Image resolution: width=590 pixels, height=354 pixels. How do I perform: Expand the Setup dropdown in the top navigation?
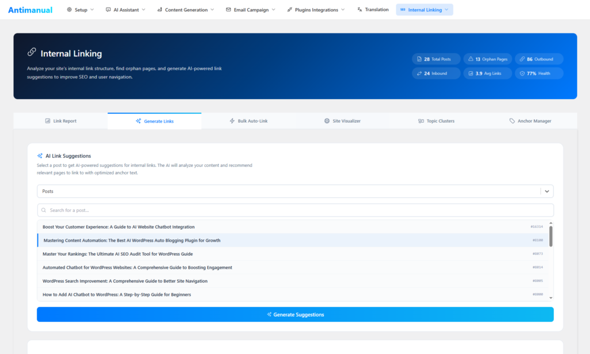[x=92, y=9]
